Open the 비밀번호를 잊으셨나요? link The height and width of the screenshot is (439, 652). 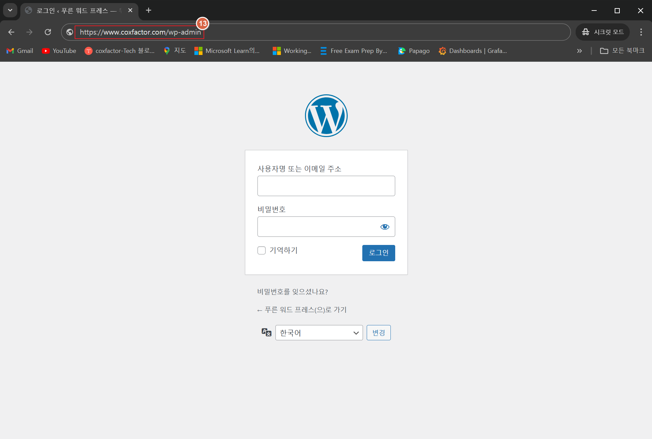pyautogui.click(x=292, y=292)
